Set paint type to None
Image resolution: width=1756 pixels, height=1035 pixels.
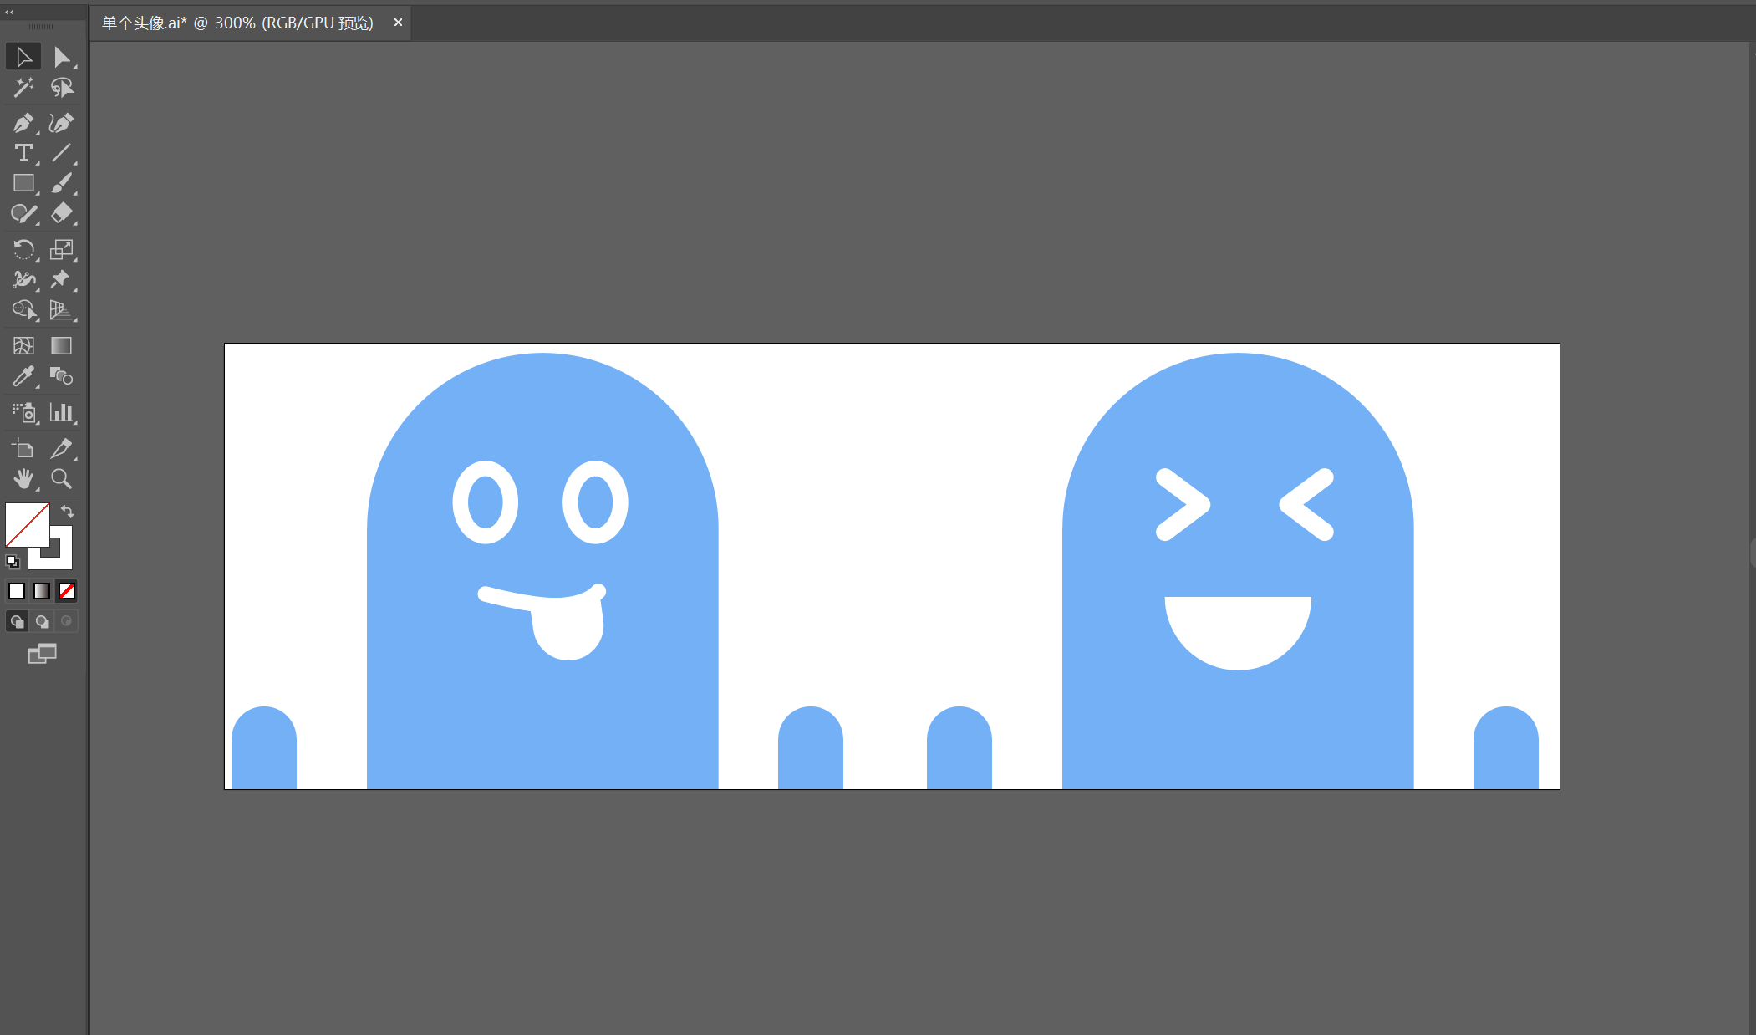coord(67,591)
